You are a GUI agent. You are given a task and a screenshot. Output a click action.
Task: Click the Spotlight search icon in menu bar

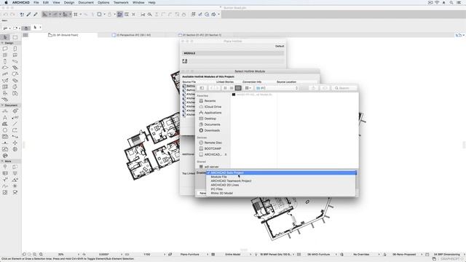point(451,3)
